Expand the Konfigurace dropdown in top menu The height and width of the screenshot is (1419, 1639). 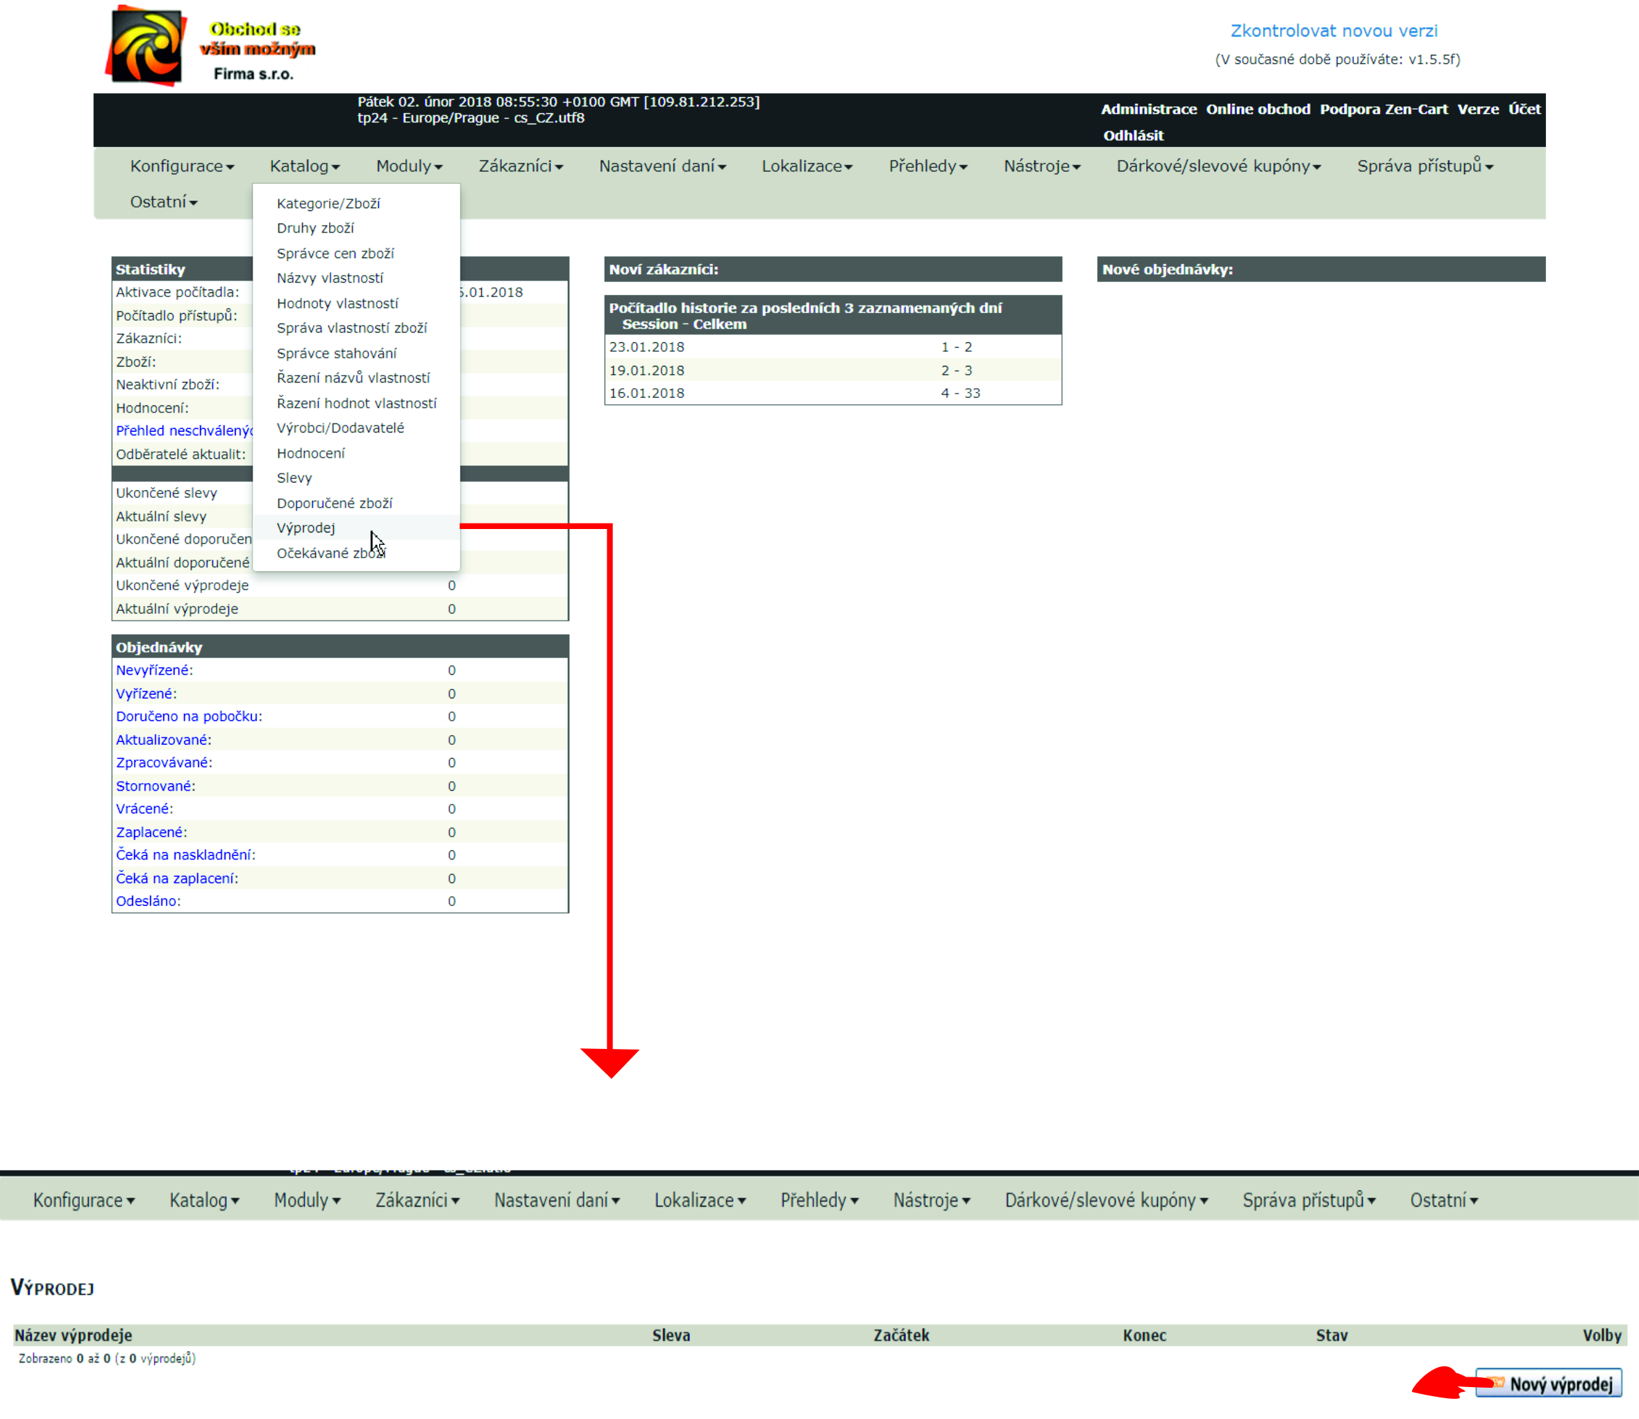pos(181,167)
